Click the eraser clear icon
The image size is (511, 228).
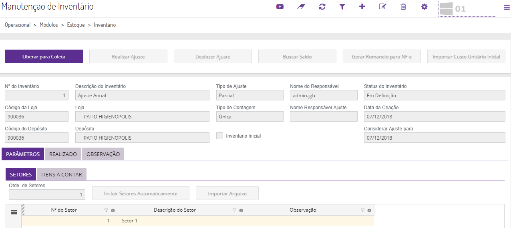301,7
